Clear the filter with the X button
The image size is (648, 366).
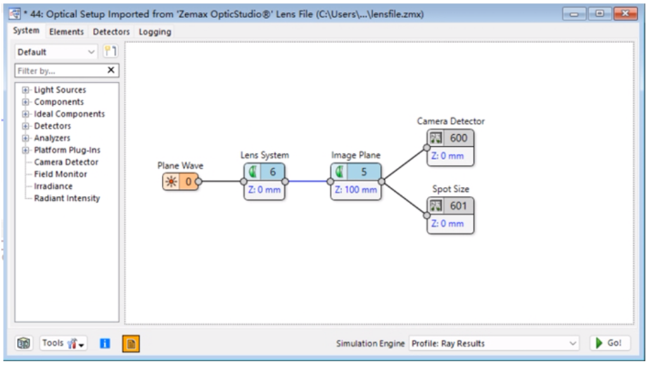(110, 70)
